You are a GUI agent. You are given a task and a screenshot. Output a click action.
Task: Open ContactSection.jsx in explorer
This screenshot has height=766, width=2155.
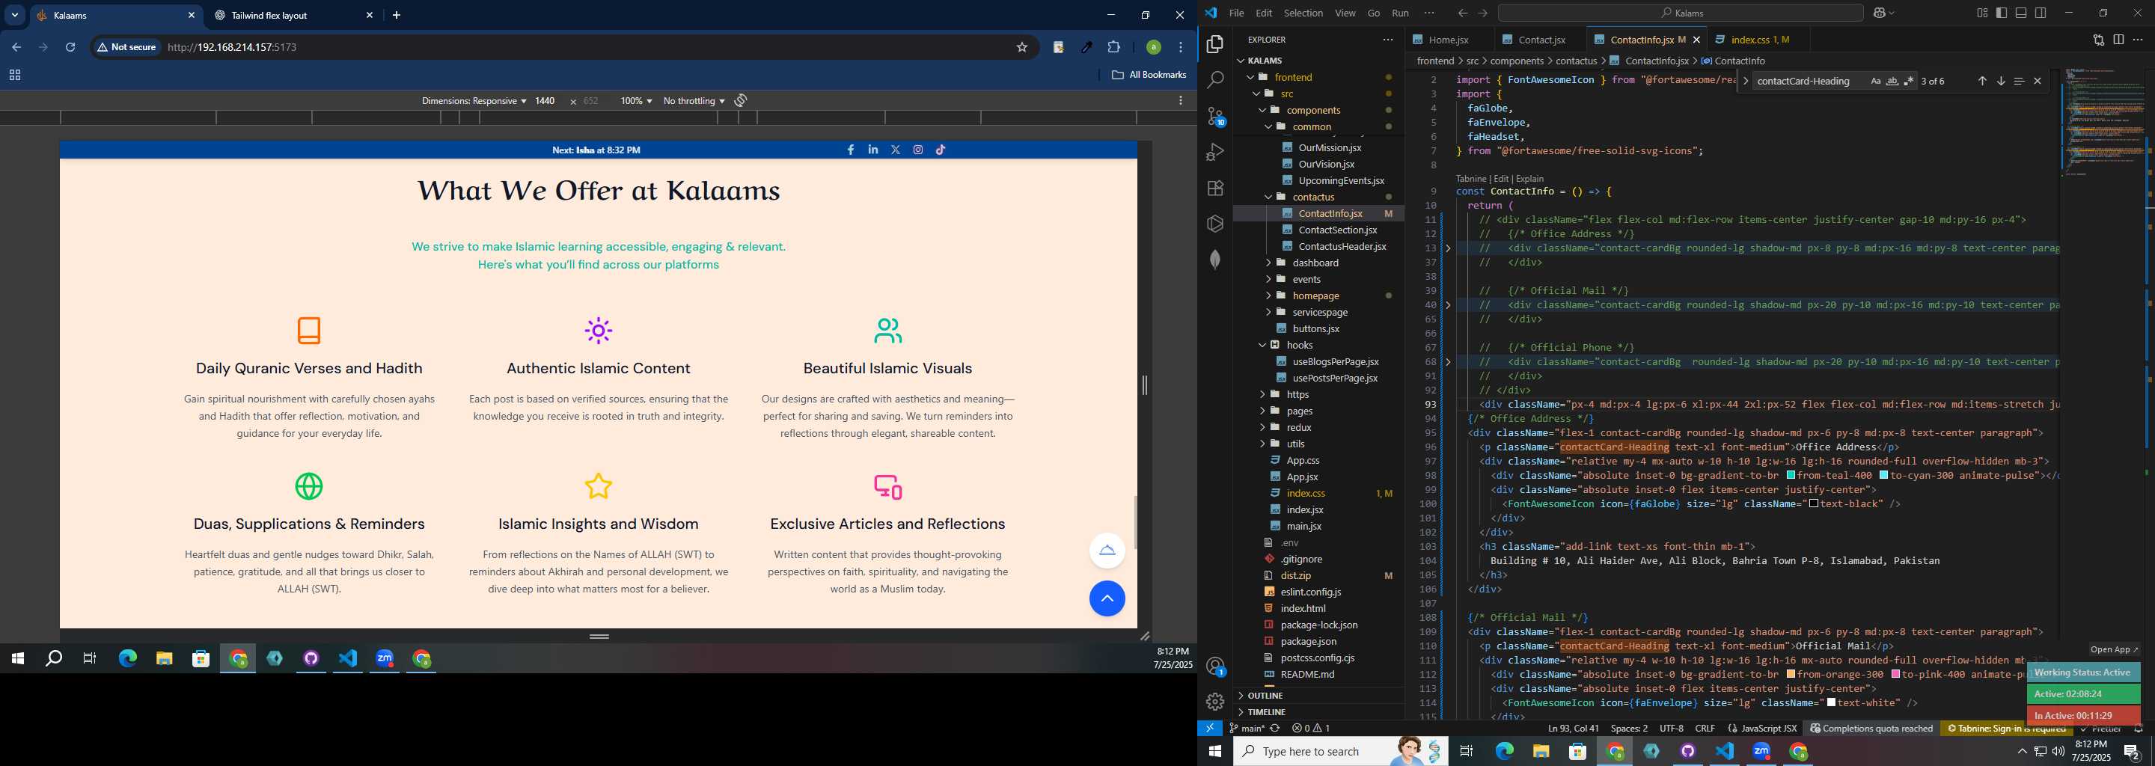pyautogui.click(x=1337, y=230)
